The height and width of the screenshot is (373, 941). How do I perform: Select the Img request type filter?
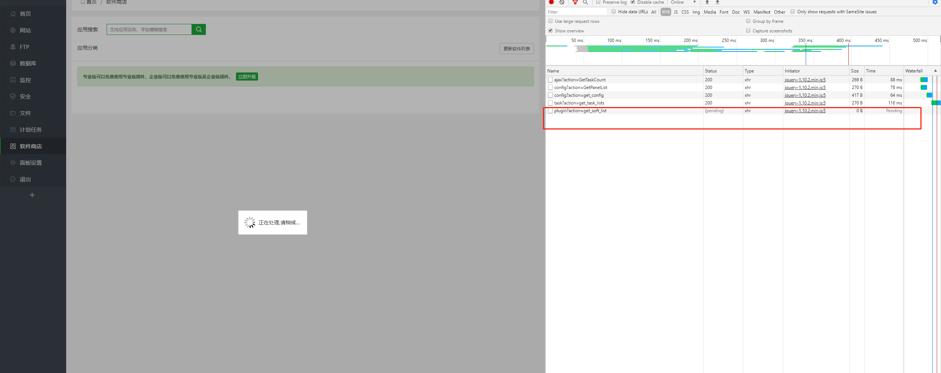click(696, 12)
